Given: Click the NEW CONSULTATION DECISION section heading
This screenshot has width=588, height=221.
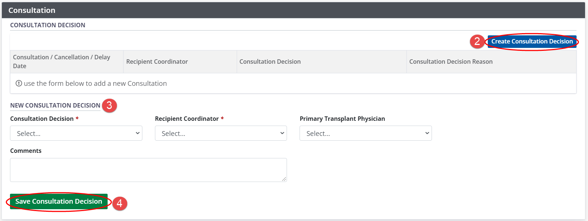Looking at the screenshot, I should pos(55,105).
